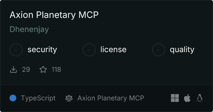
Task: Select the license label text
Action: [x=113, y=50]
